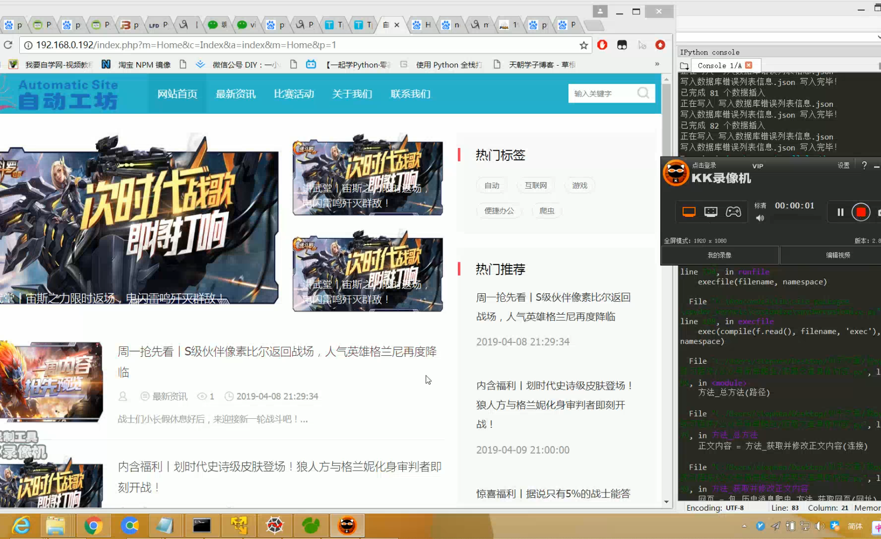The width and height of the screenshot is (881, 539).
Task: Select full-screen recording mode in KK录像机
Action: tap(689, 212)
